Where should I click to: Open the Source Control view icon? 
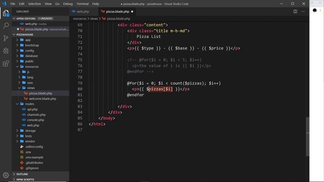6,38
